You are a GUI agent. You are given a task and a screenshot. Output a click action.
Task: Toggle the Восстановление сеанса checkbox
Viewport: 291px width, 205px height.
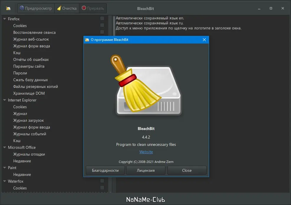[x=102, y=32]
